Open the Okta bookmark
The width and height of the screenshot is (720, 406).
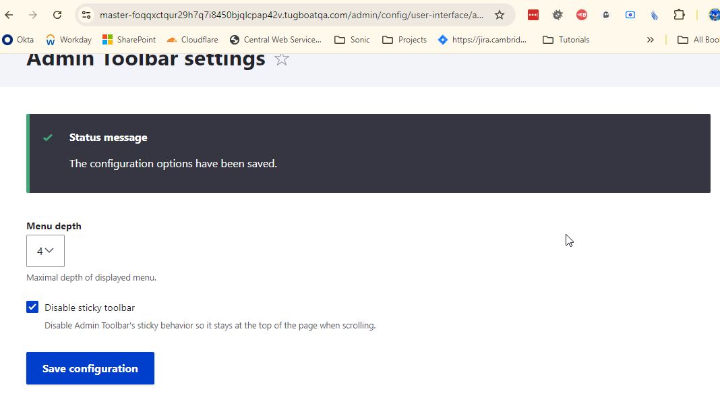pos(18,40)
